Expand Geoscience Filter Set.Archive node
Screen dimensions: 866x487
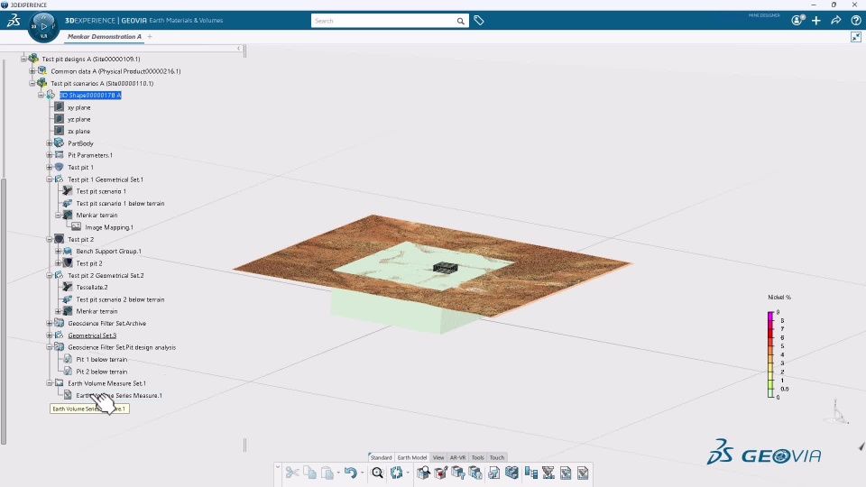point(49,323)
